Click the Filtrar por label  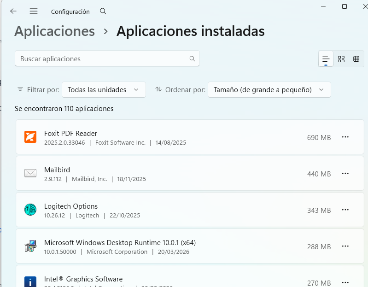43,90
